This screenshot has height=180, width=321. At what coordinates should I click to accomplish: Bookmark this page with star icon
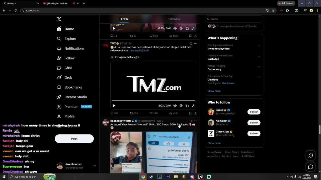(x=273, y=10)
